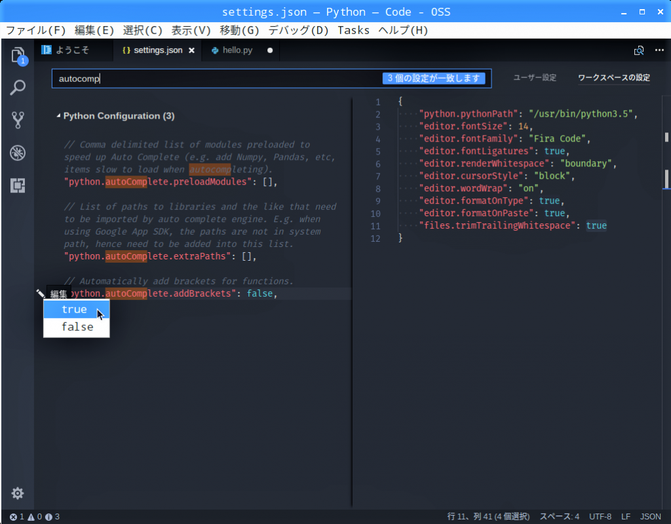Click the unsaved dot on hello.py tab

pos(270,50)
